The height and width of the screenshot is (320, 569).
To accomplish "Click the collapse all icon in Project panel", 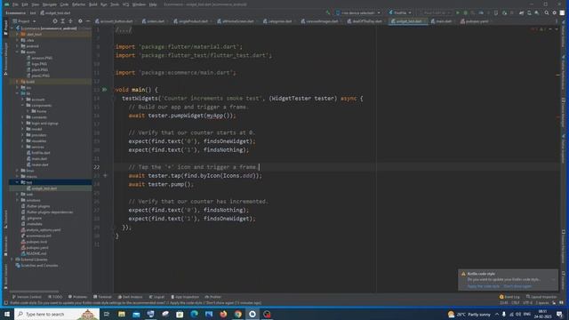I will [71, 21].
